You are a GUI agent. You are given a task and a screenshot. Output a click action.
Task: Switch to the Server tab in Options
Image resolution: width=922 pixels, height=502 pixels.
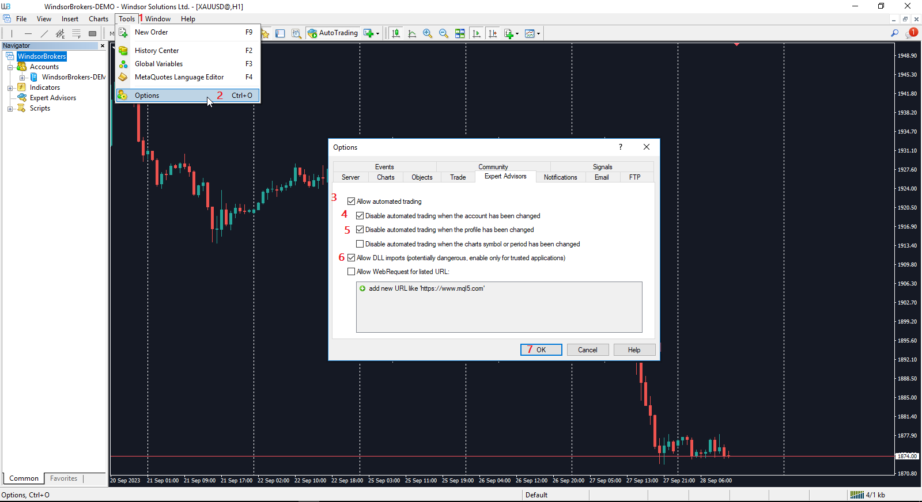[350, 177]
